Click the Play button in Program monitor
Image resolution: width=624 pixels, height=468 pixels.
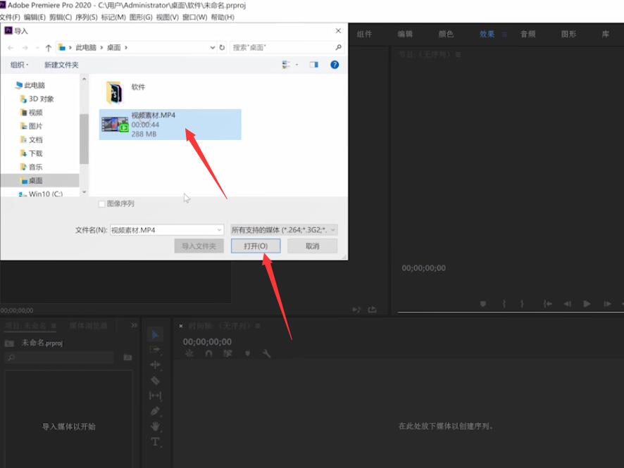(x=587, y=304)
